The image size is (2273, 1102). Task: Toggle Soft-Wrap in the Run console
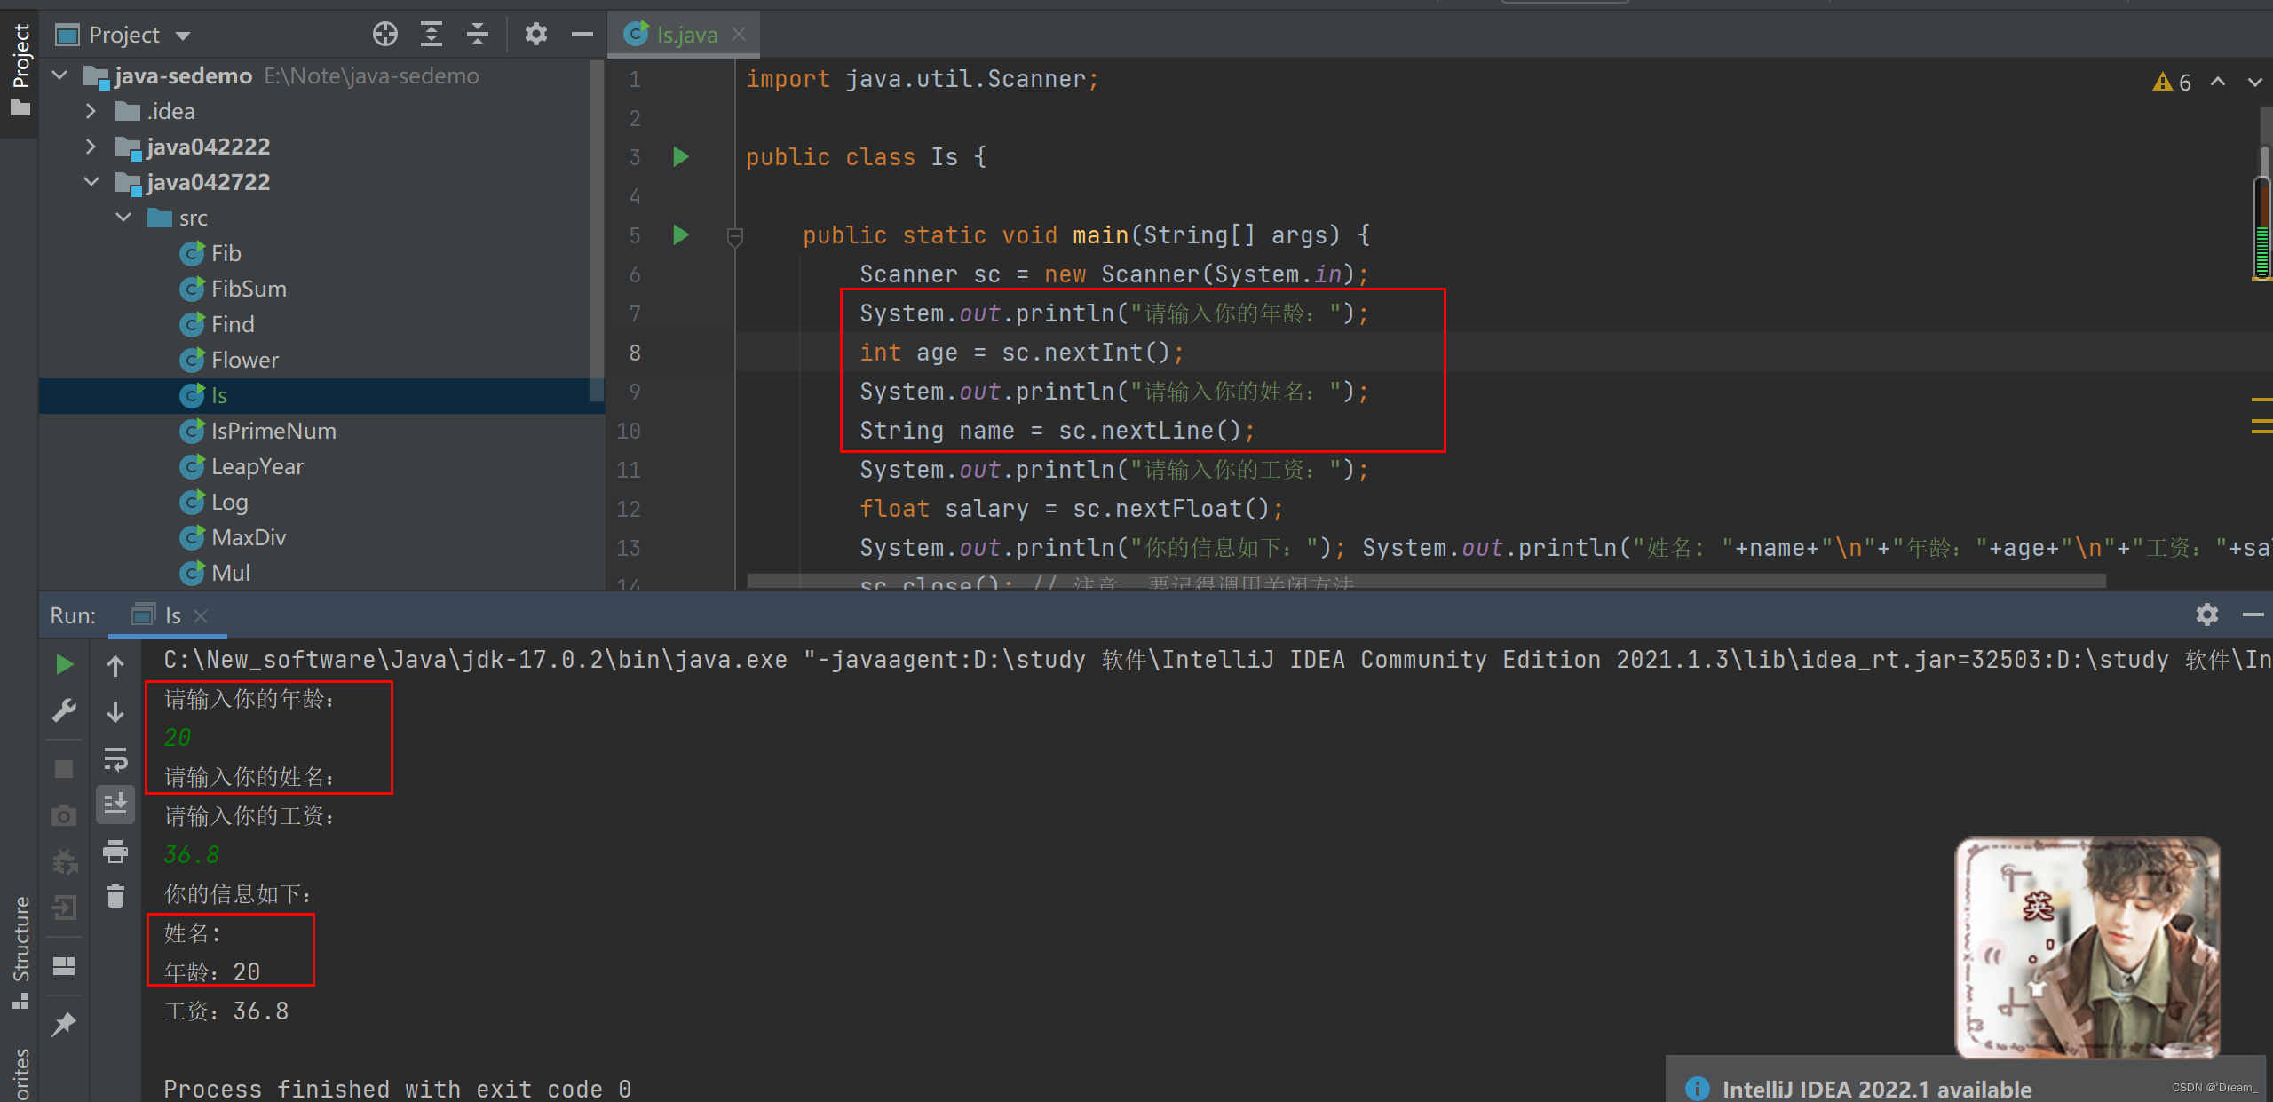click(115, 759)
